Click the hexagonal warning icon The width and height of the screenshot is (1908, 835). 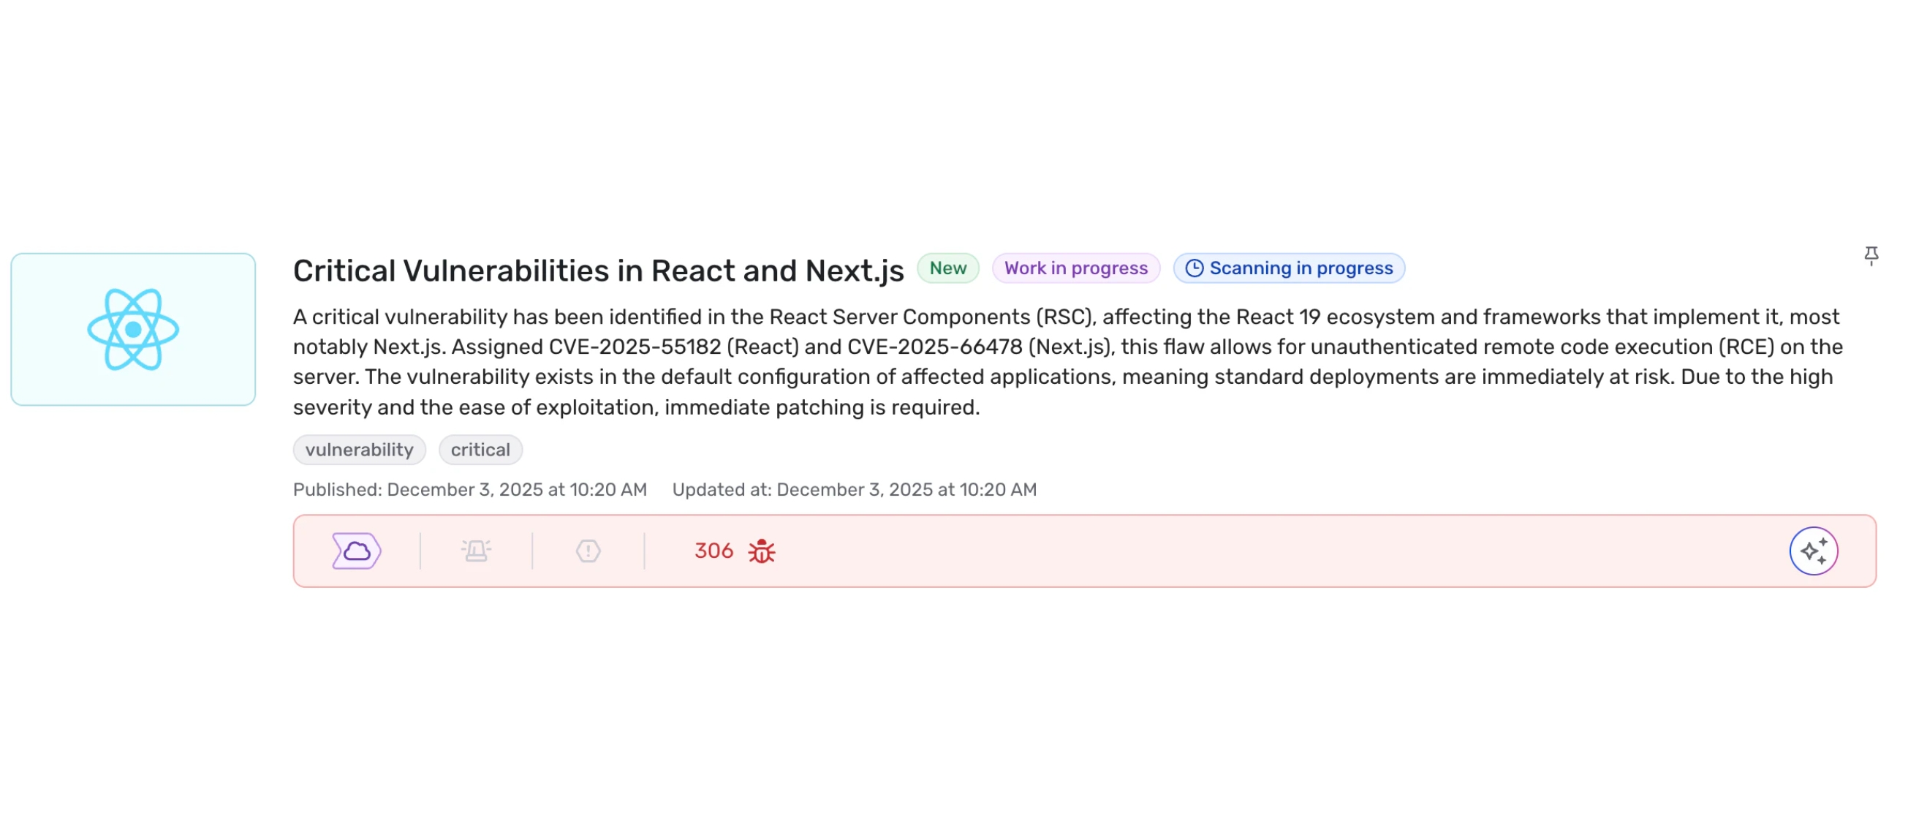coord(587,551)
